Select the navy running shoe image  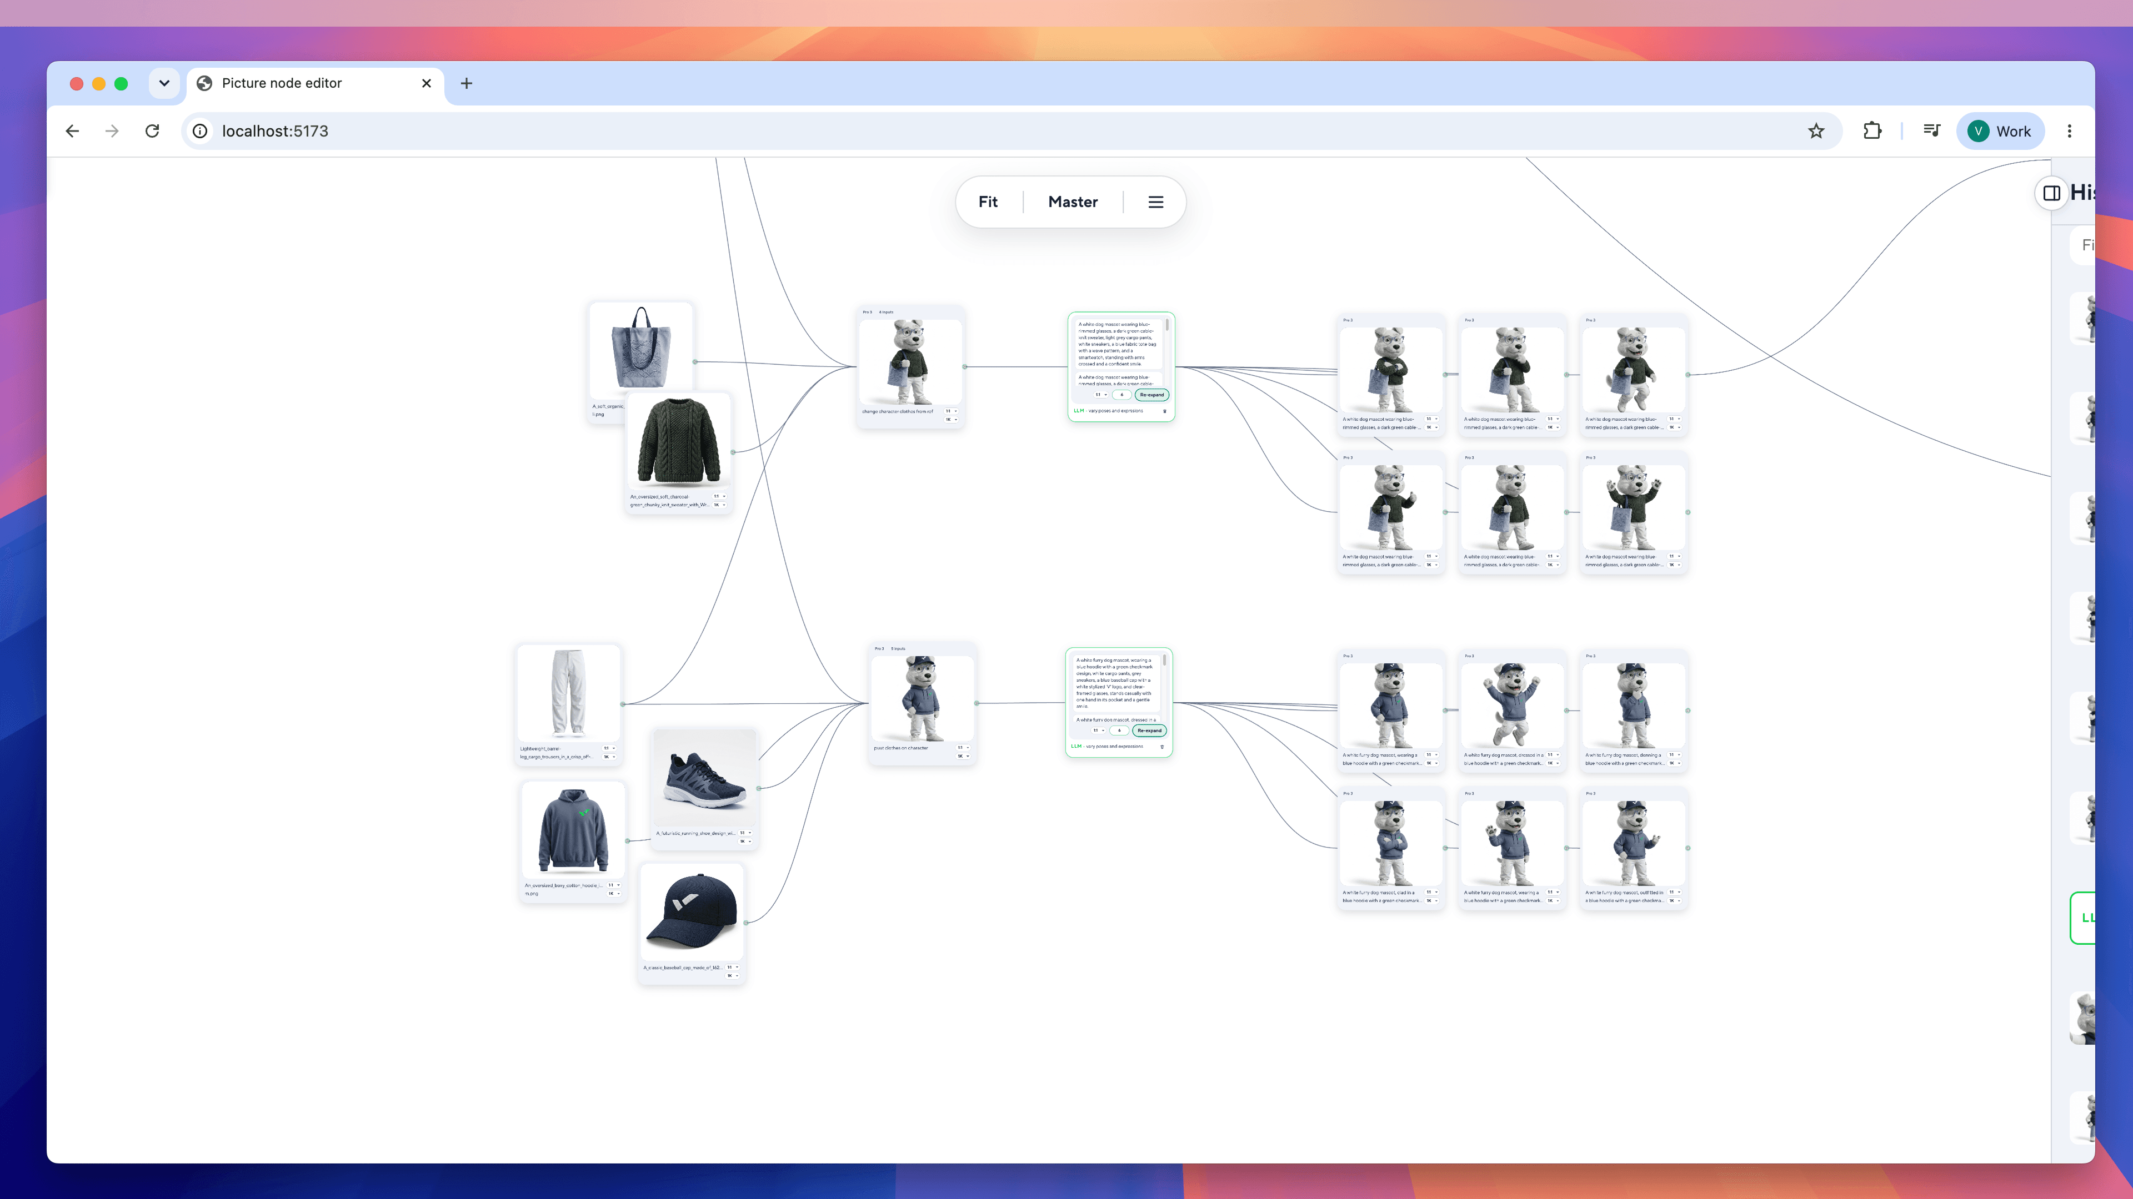(x=705, y=778)
